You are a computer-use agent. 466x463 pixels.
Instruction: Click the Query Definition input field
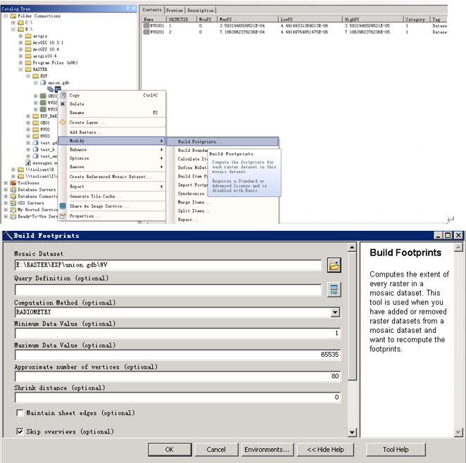pyautogui.click(x=168, y=290)
